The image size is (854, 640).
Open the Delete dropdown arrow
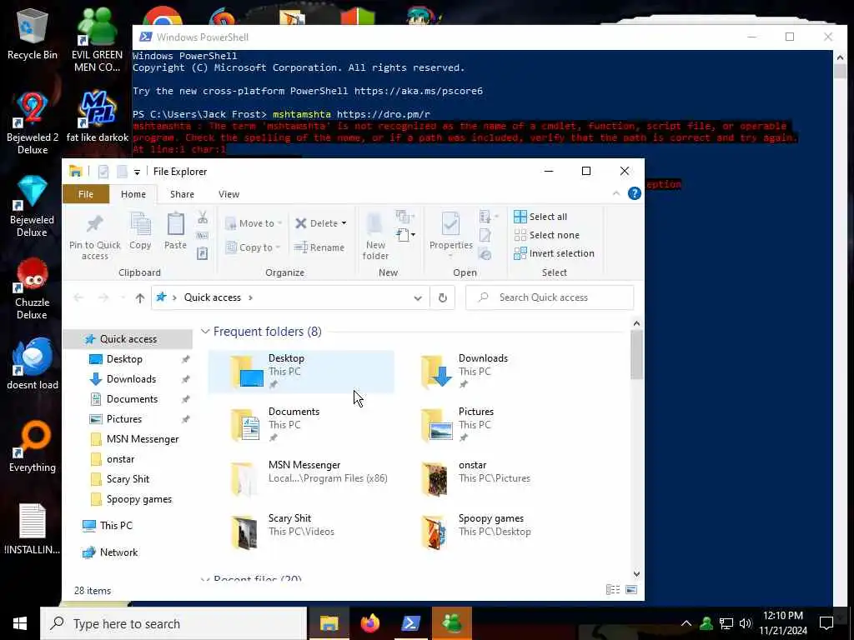tap(344, 223)
